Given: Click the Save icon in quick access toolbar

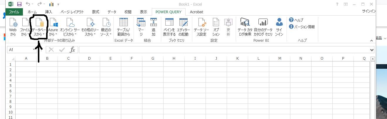Looking at the screenshot, I should pos(19,4).
